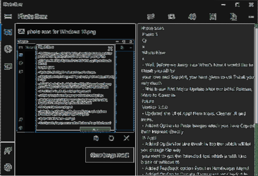Toggle the line break option in top bar
Image resolution: width=258 pixels, height=176 pixels.
click(x=150, y=16)
